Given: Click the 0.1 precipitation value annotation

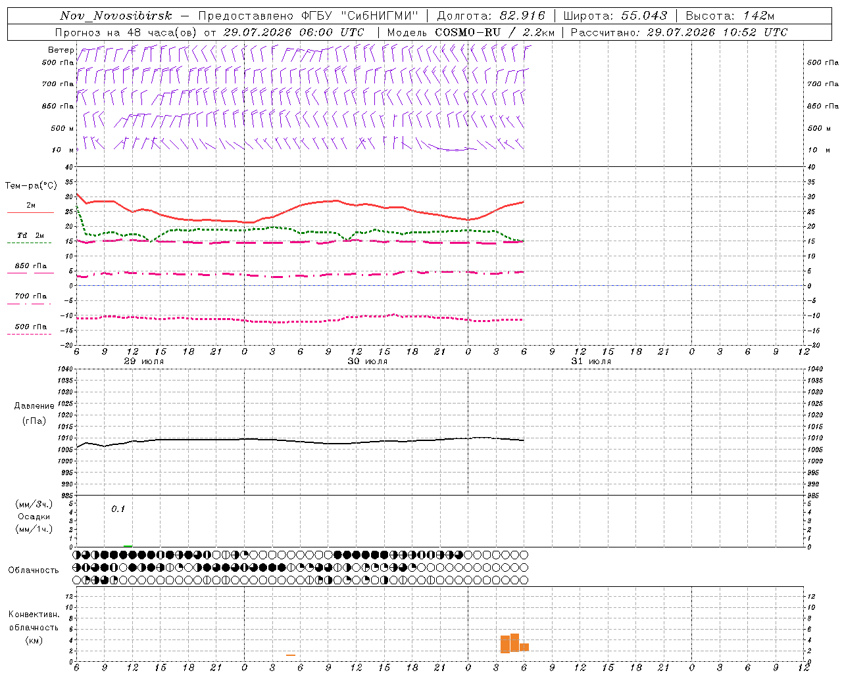Looking at the screenshot, I should point(118,509).
